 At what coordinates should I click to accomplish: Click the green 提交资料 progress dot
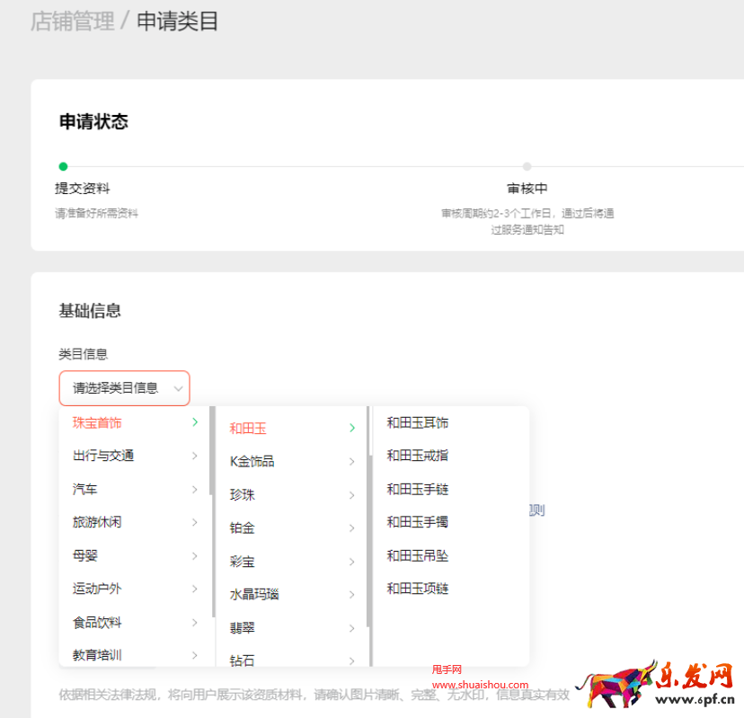pyautogui.click(x=63, y=166)
